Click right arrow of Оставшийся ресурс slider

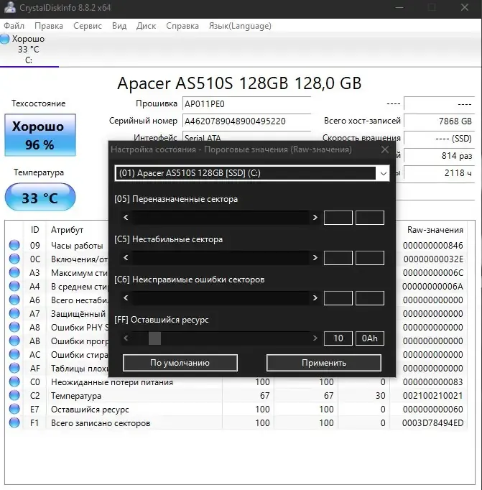click(315, 338)
